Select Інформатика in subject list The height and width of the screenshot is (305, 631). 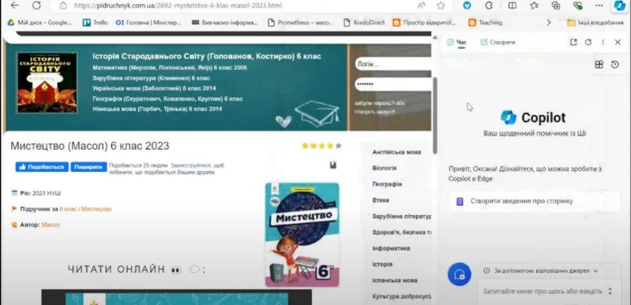[391, 248]
